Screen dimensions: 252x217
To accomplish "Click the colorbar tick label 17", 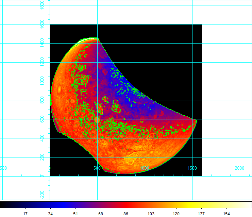I will [x=25, y=214].
